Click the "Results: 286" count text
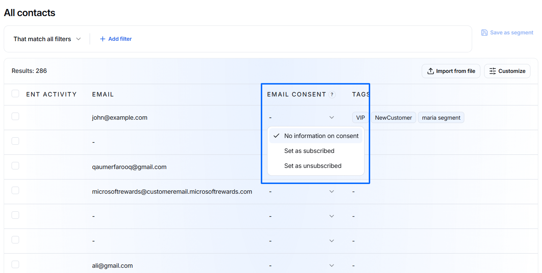542x273 pixels. (x=29, y=71)
